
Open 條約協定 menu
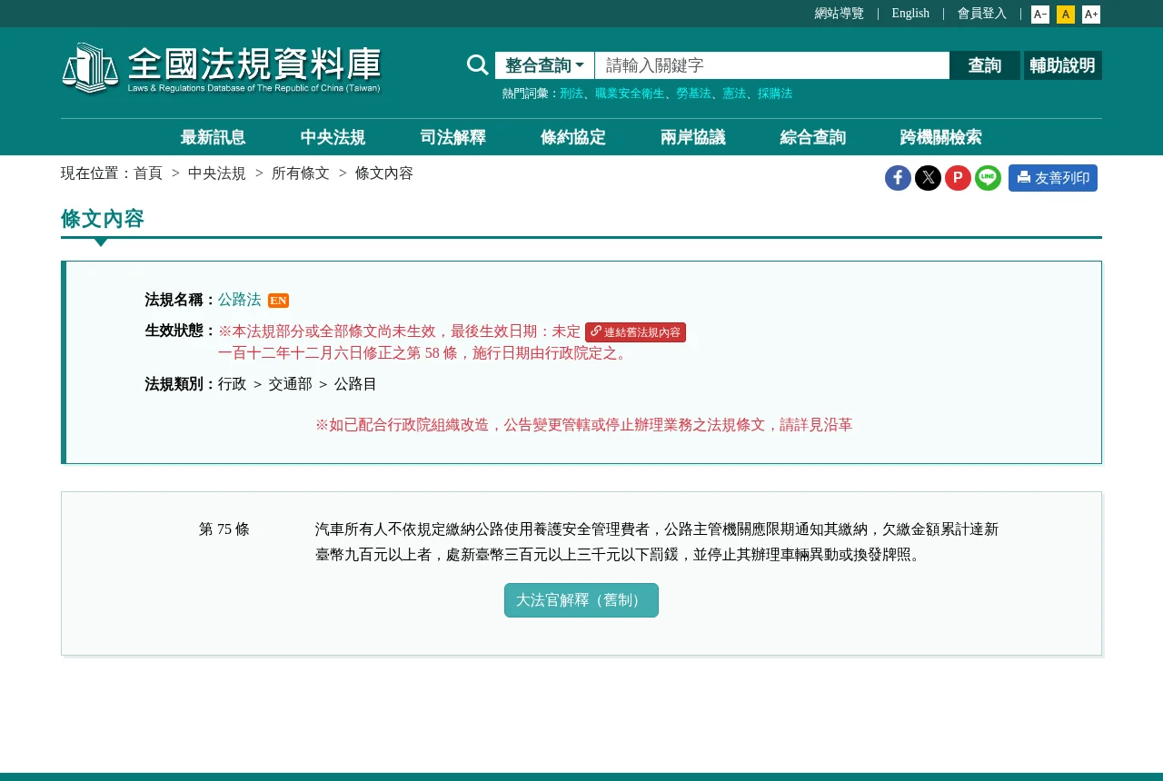click(x=572, y=137)
